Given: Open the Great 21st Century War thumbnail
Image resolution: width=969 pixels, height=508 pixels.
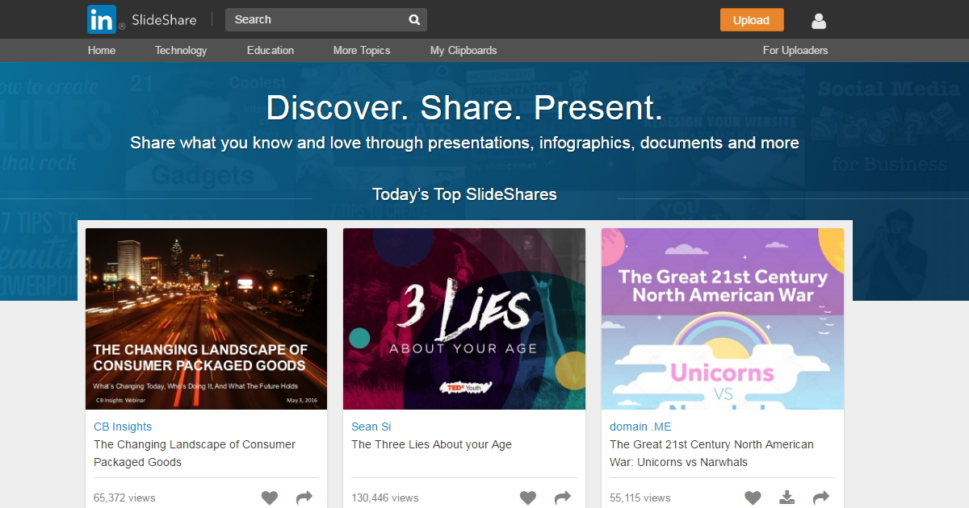Looking at the screenshot, I should (x=723, y=319).
